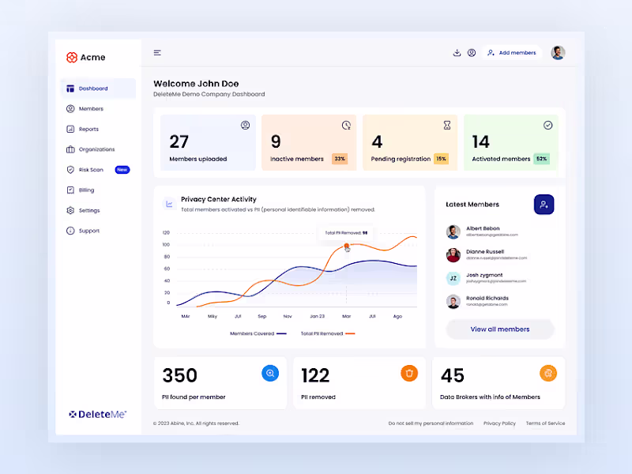The image size is (632, 474).
Task: Click the download icon in the top bar
Action: click(457, 52)
